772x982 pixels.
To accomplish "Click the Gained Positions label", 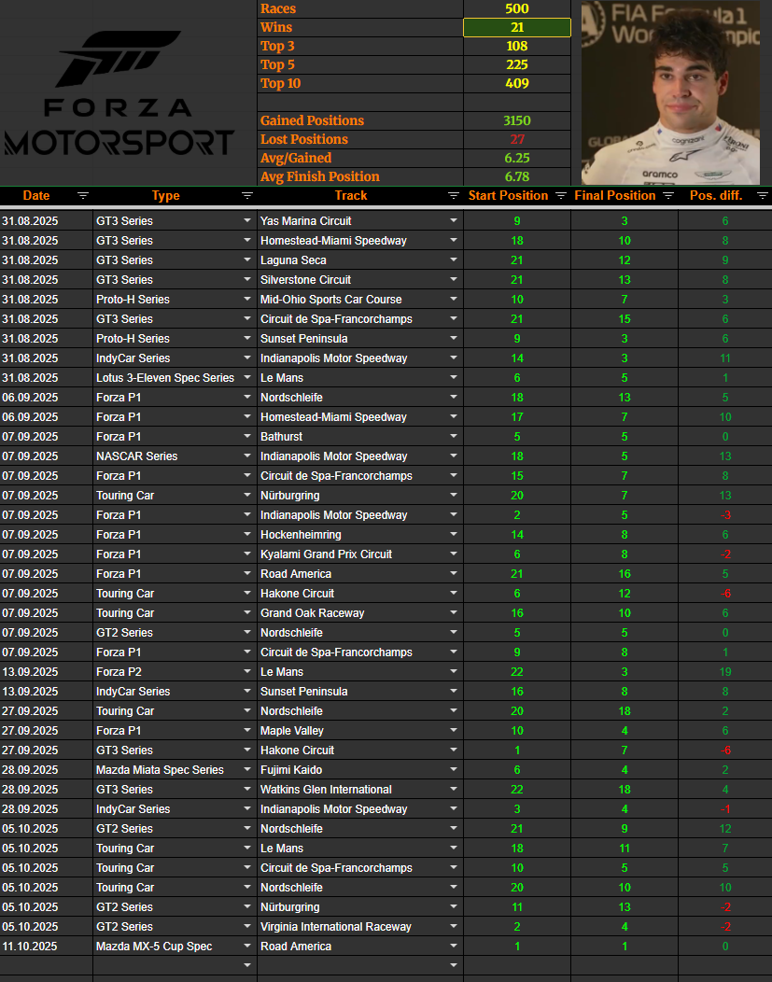I will [x=312, y=120].
